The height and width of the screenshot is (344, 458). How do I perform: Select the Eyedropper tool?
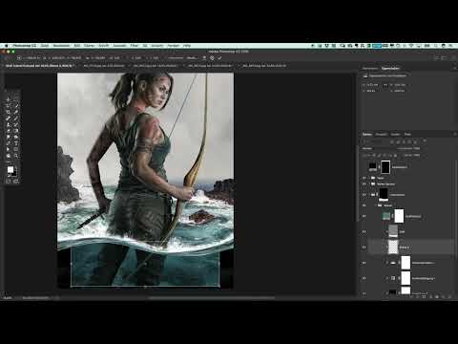coord(16,112)
